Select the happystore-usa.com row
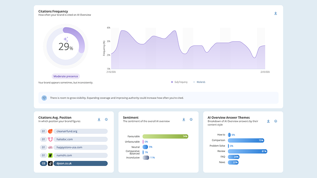The image size is (317, 178). point(74,147)
